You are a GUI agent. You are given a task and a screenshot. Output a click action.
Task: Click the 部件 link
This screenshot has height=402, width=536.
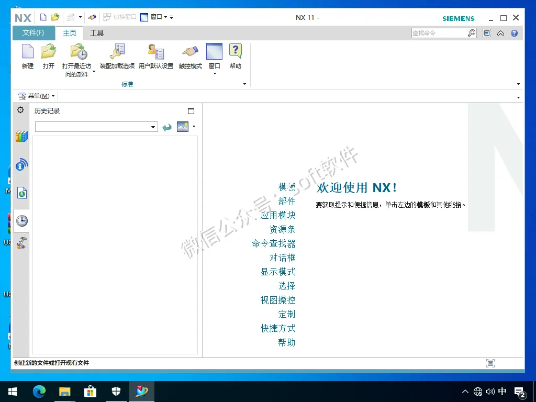click(x=287, y=201)
